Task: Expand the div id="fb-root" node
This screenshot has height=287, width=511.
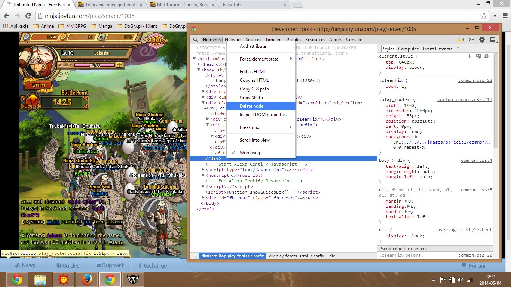Action: pyautogui.click(x=204, y=198)
